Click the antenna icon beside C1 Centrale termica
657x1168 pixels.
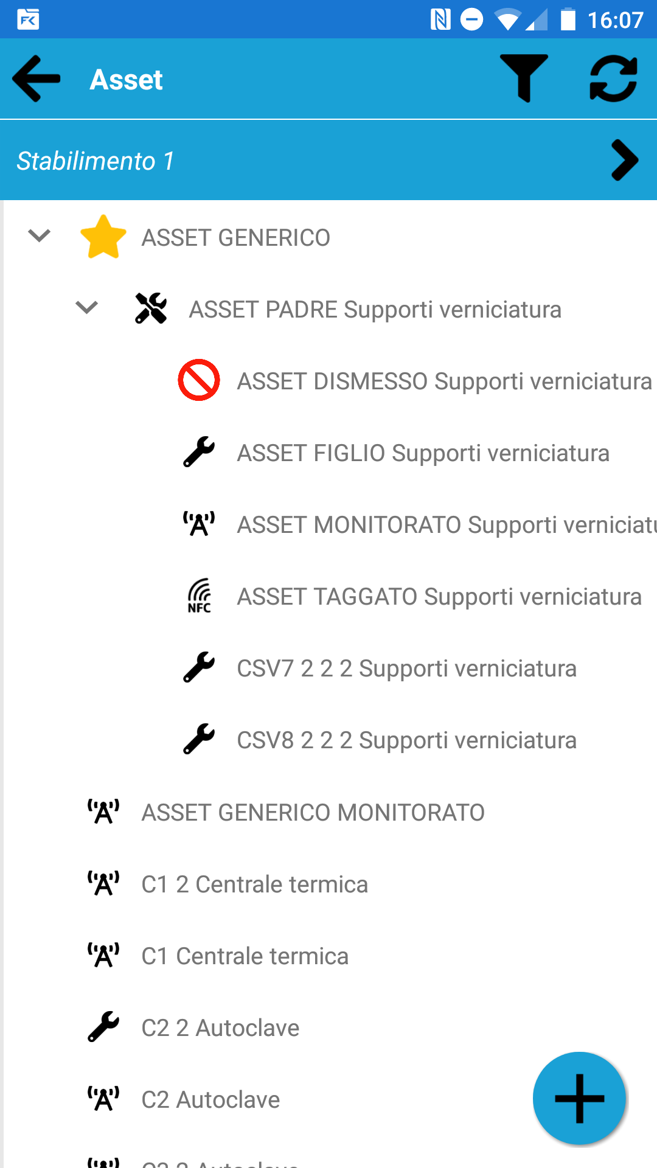pos(103,955)
